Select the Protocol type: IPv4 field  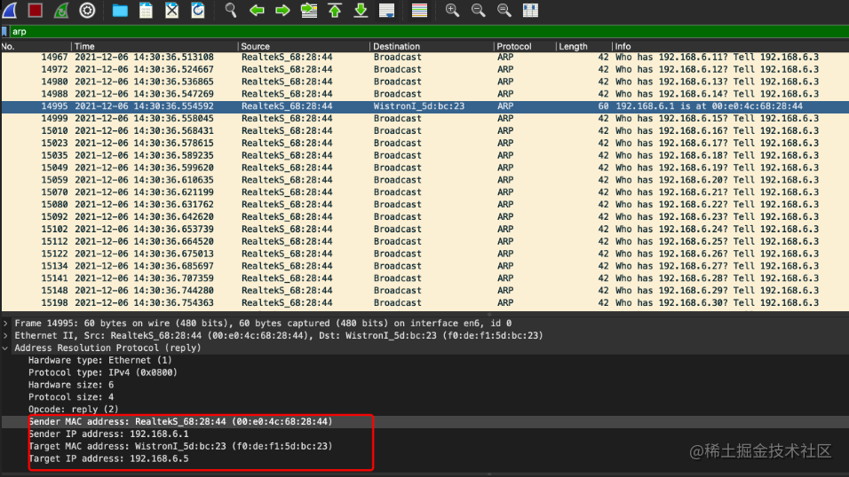pyautogui.click(x=103, y=372)
